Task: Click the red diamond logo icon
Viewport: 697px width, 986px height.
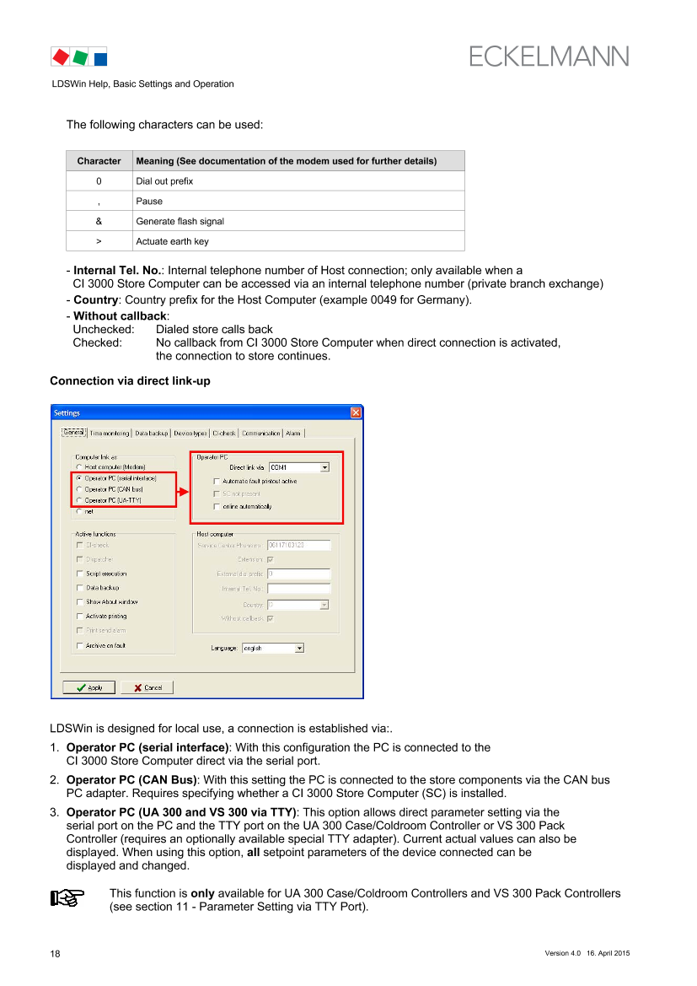Action: click(60, 57)
